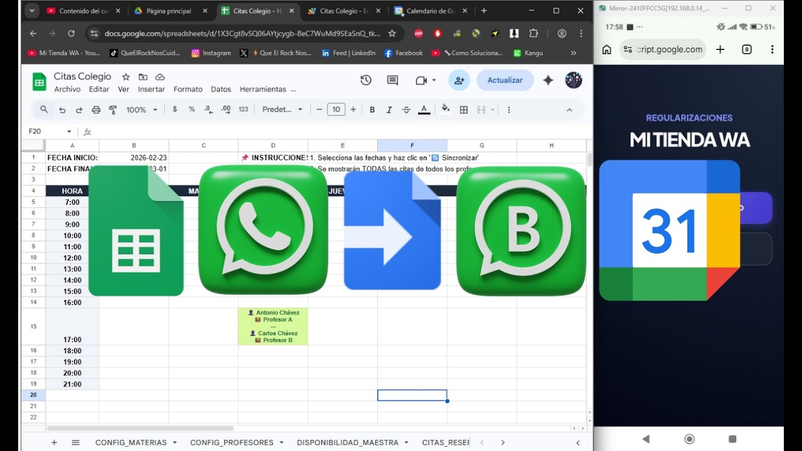
Task: Click the font size field showing 10
Action: (x=336, y=110)
